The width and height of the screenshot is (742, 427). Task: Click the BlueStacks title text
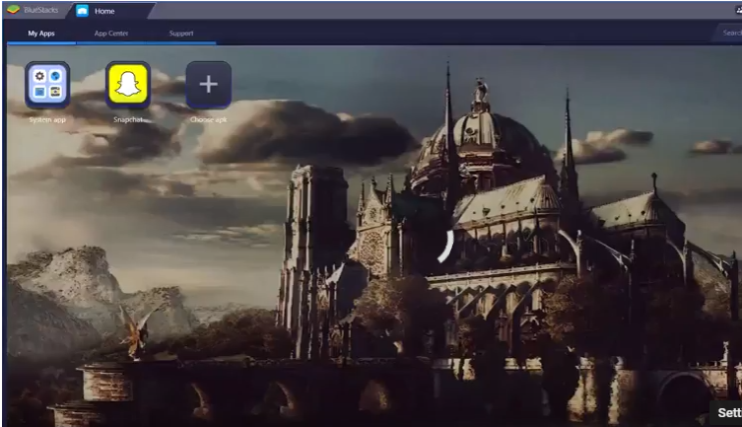point(40,10)
